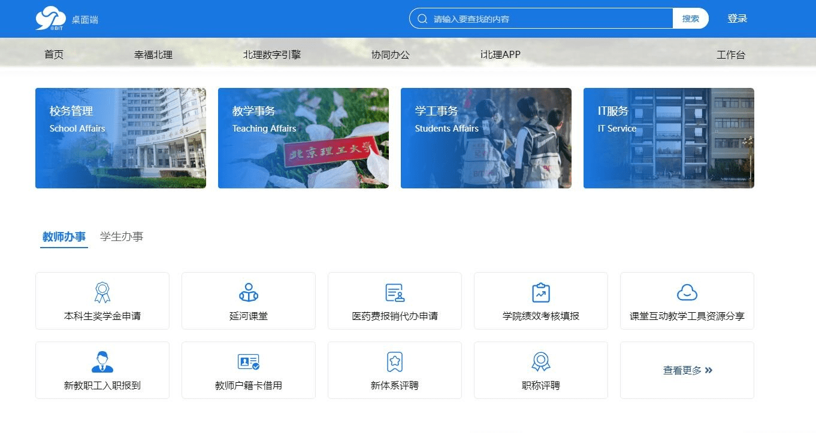
Task: Click the 新体系评聘 star badge icon
Action: (395, 362)
